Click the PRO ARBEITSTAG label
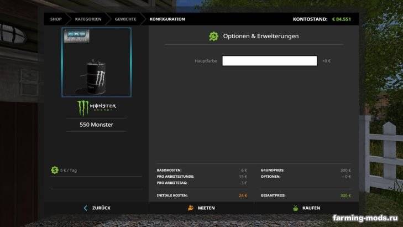Screen dimensions: 403x227 point(172,183)
